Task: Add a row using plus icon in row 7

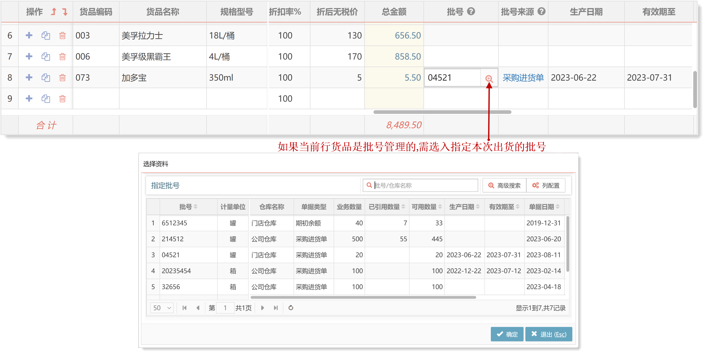Action: [29, 56]
